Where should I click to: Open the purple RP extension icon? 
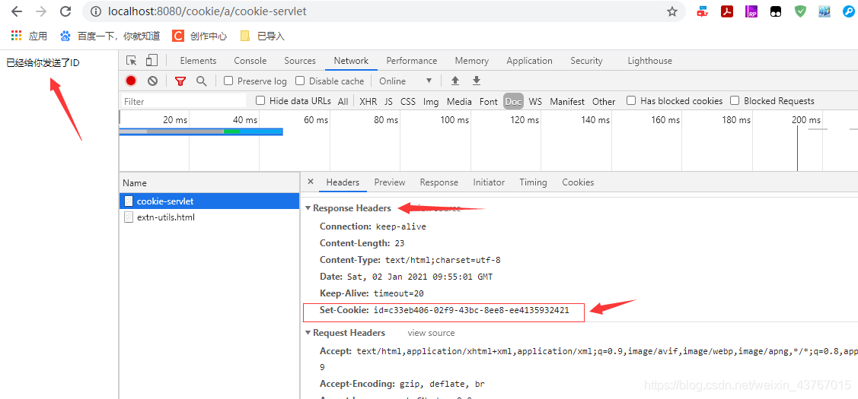pyautogui.click(x=751, y=11)
